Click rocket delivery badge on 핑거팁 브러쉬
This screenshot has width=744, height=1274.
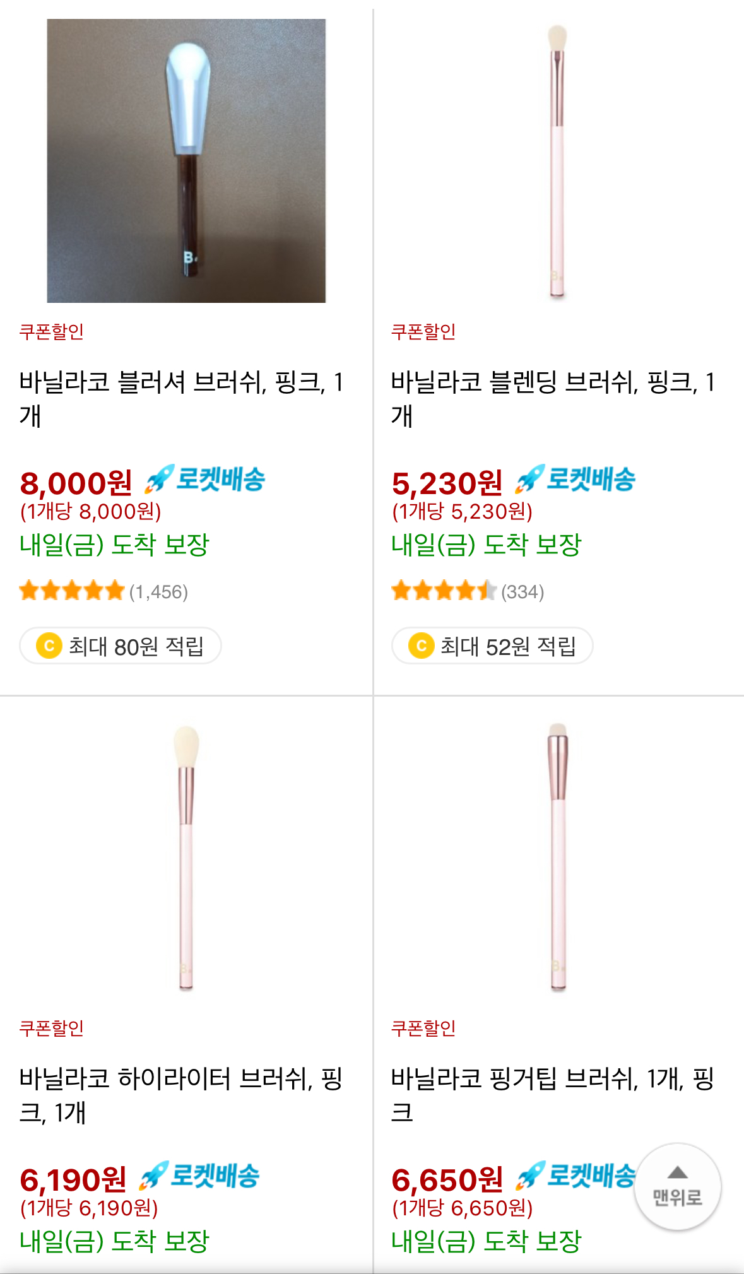pos(576,1176)
